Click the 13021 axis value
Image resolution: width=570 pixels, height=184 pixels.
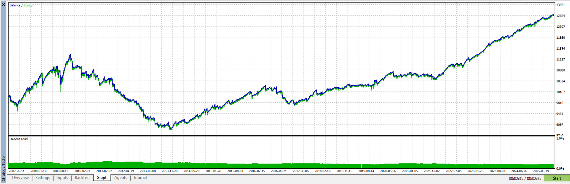(560, 5)
